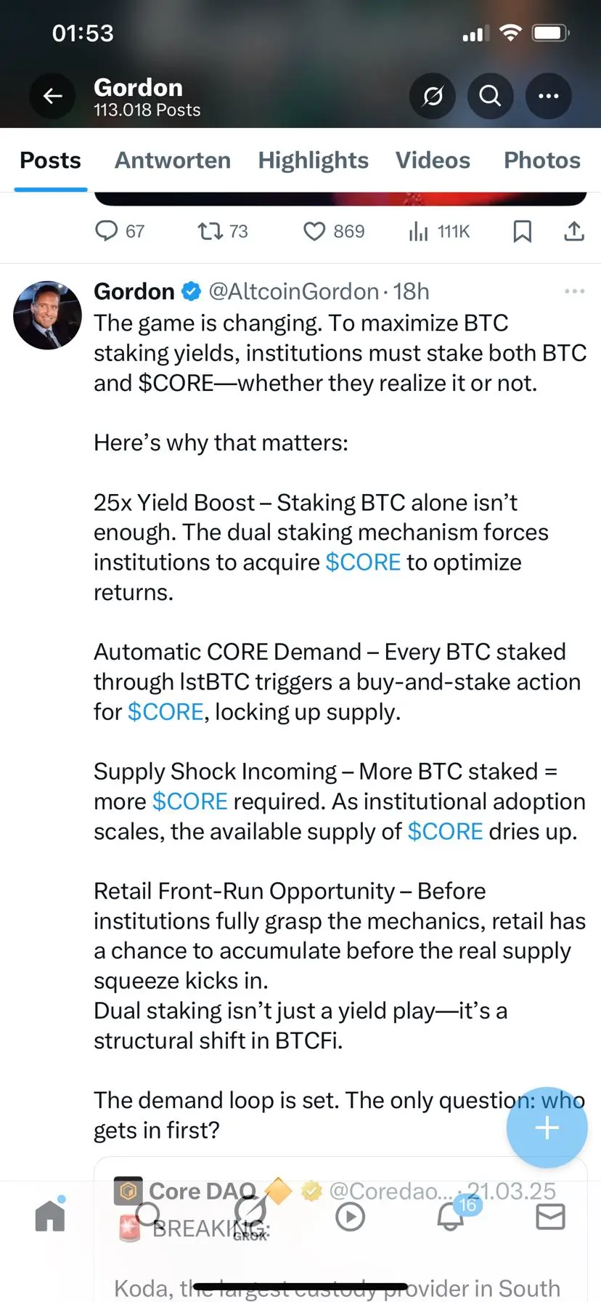Open the three-dot profile options menu
Screen dimensions: 601x1302
click(548, 96)
